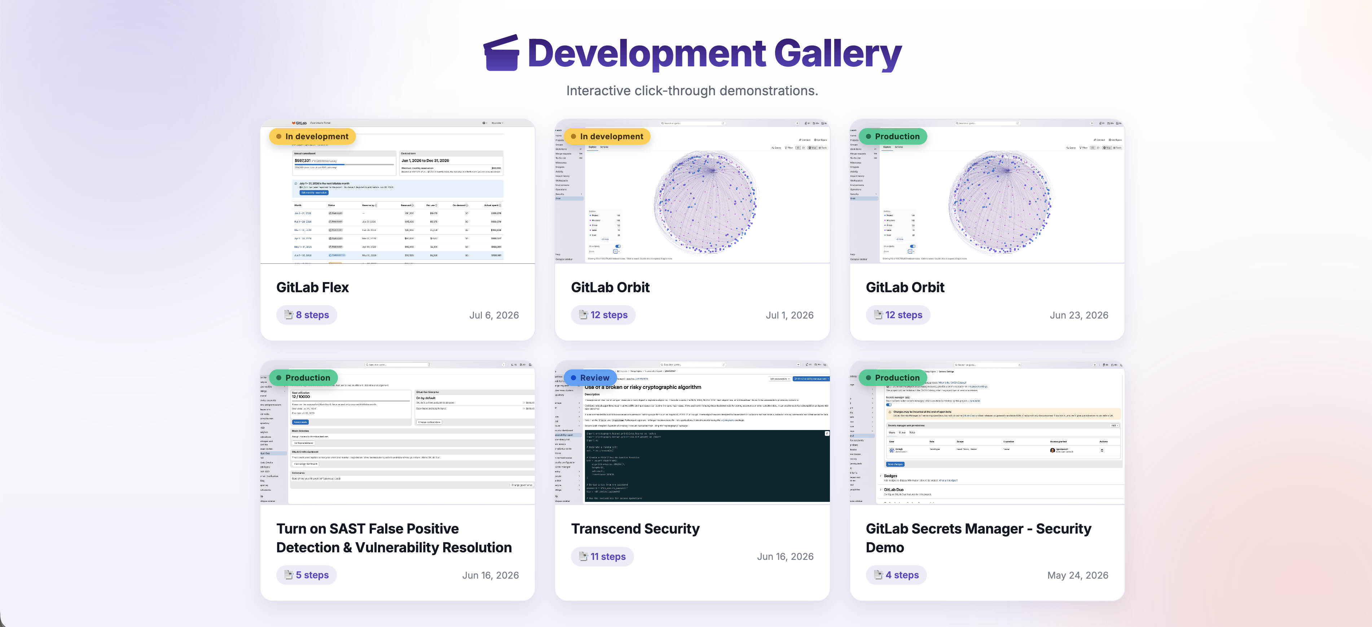Open GitLab Secrets Manager demo thumbnail
This screenshot has width=1372, height=627.
click(x=987, y=433)
